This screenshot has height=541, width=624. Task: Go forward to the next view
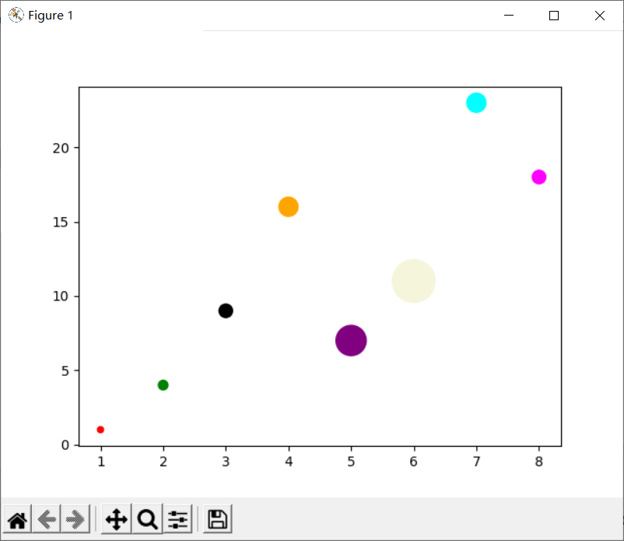75,519
